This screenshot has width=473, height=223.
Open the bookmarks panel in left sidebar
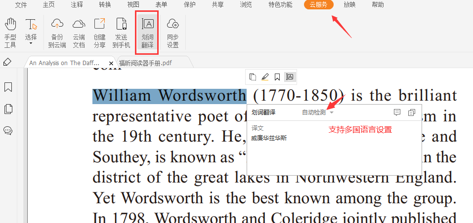click(8, 87)
